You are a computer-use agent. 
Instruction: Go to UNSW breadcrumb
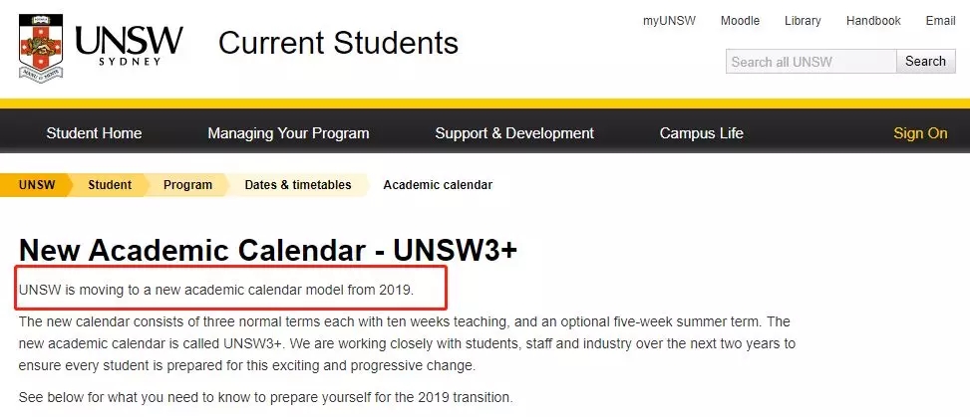coord(36,185)
